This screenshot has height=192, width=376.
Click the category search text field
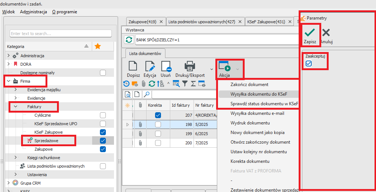pyautogui.click(x=61, y=34)
